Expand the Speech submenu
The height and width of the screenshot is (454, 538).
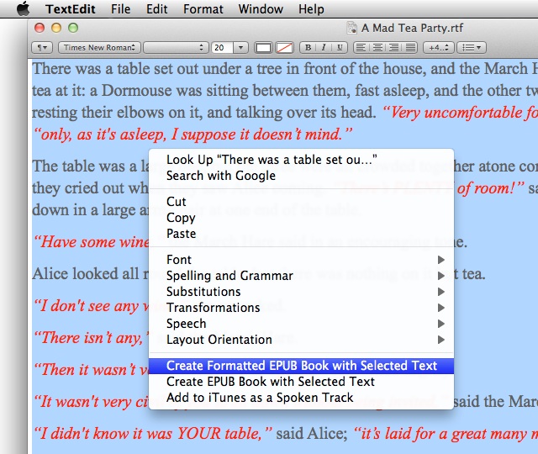click(301, 324)
